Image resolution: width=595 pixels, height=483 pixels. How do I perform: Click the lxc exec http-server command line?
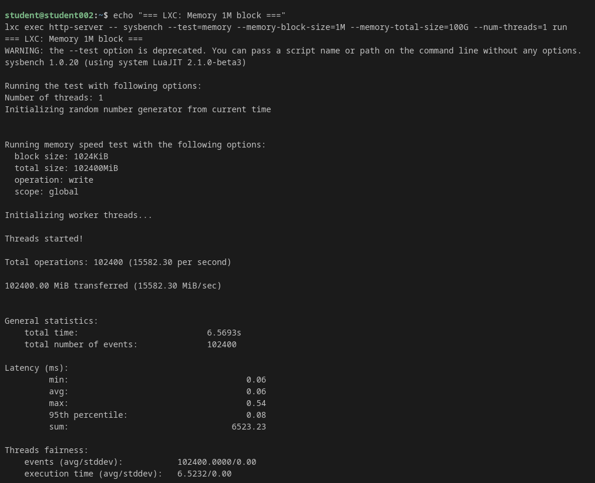[285, 28]
